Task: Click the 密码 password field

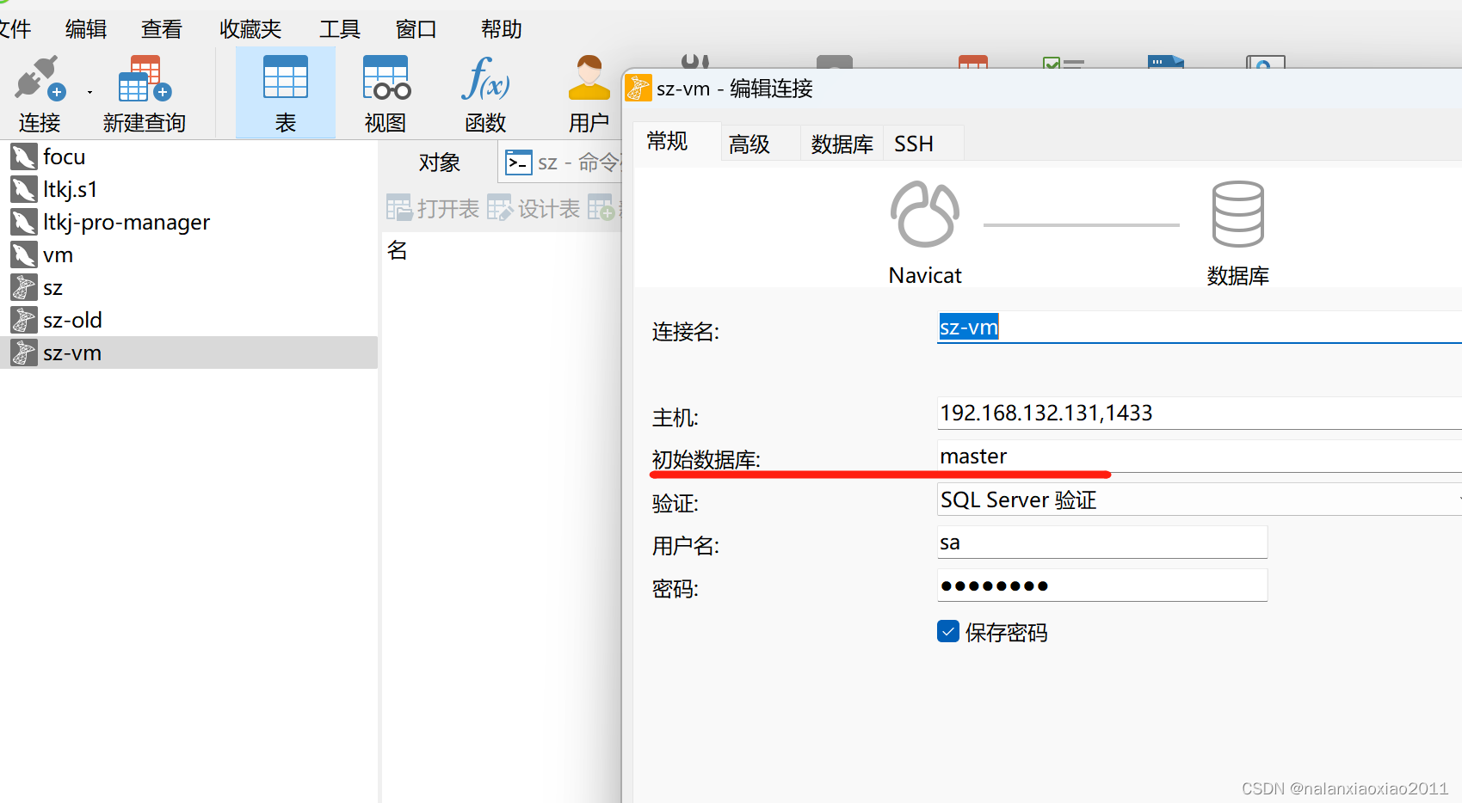Action: point(1102,585)
